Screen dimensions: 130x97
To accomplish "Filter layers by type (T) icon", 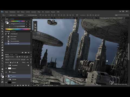I will pos(22,57).
